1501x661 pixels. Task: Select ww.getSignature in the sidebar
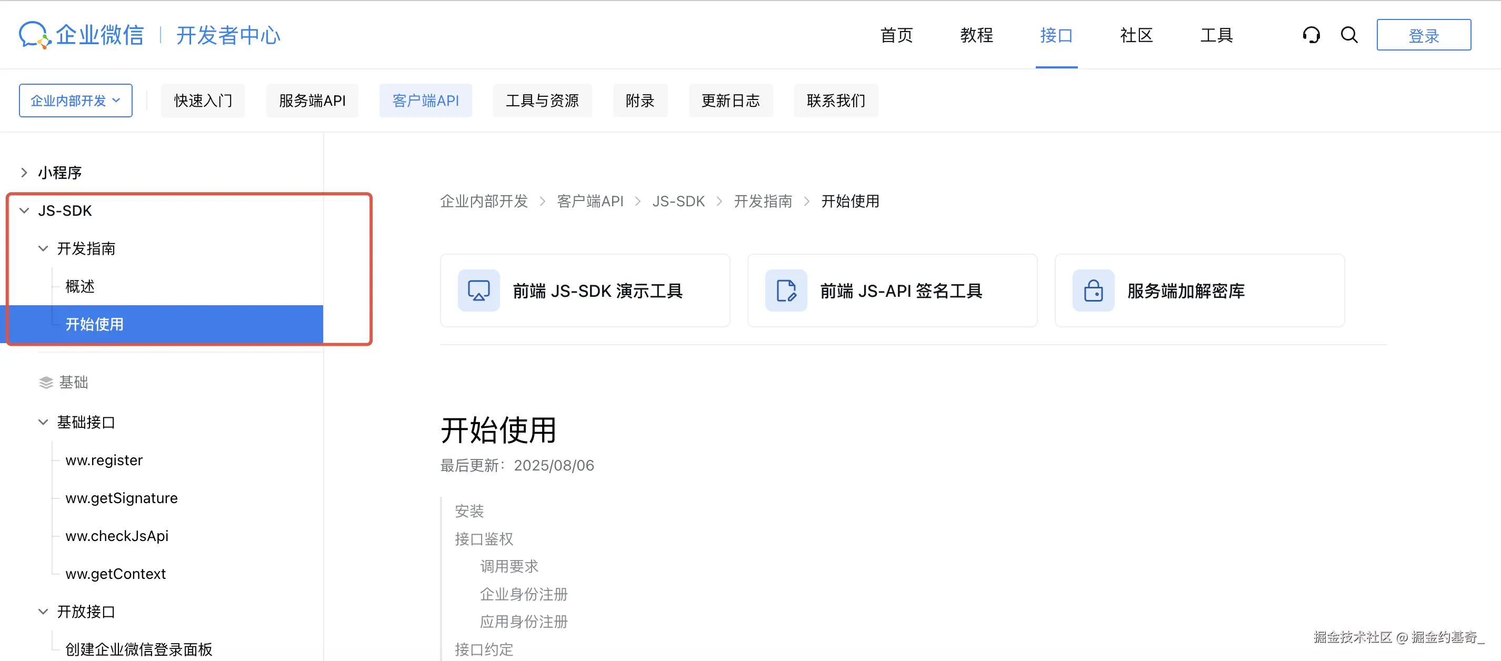[x=121, y=498]
